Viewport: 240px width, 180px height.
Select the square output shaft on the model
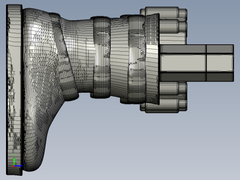point(197,63)
